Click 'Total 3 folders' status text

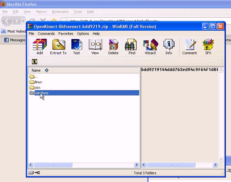tap(145, 173)
